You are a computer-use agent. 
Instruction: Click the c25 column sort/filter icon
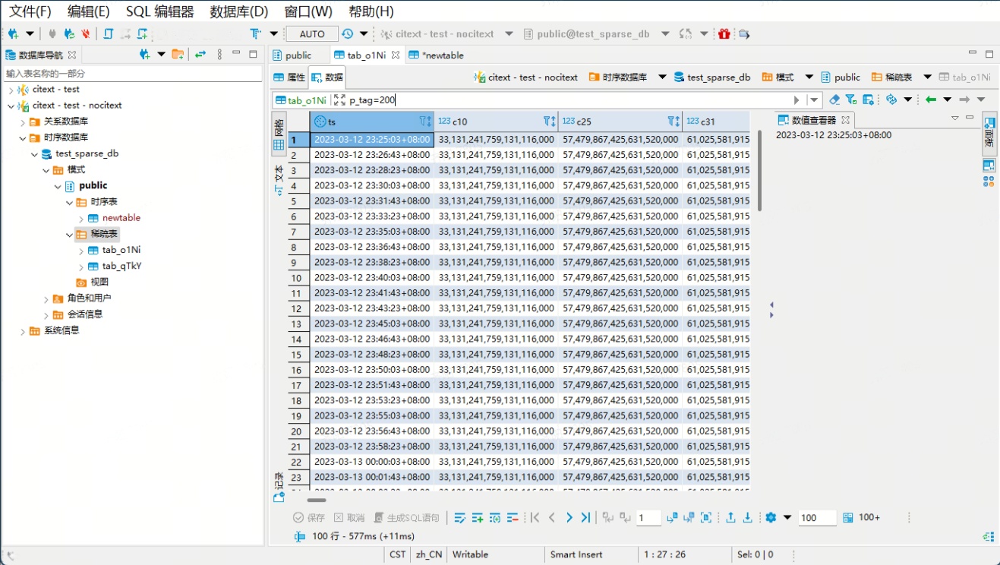pos(674,122)
